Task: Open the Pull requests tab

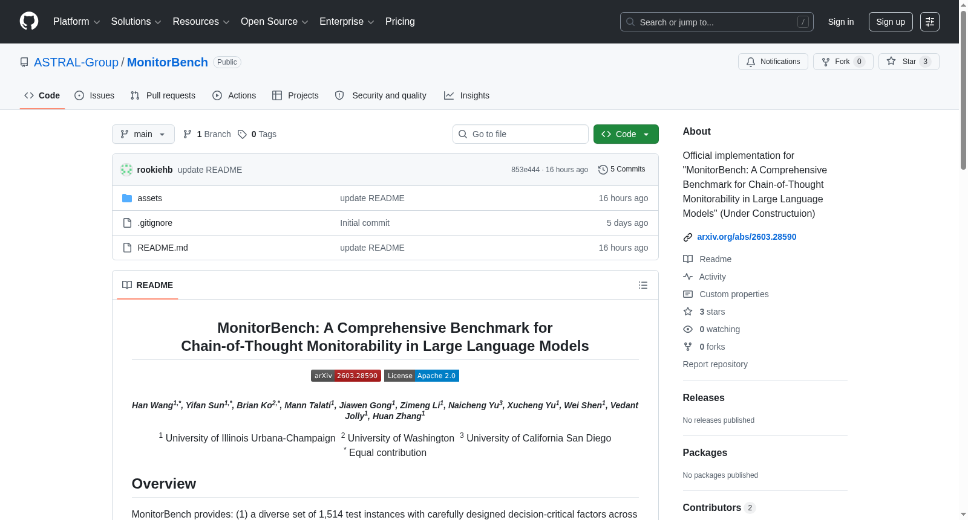Action: tap(163, 95)
